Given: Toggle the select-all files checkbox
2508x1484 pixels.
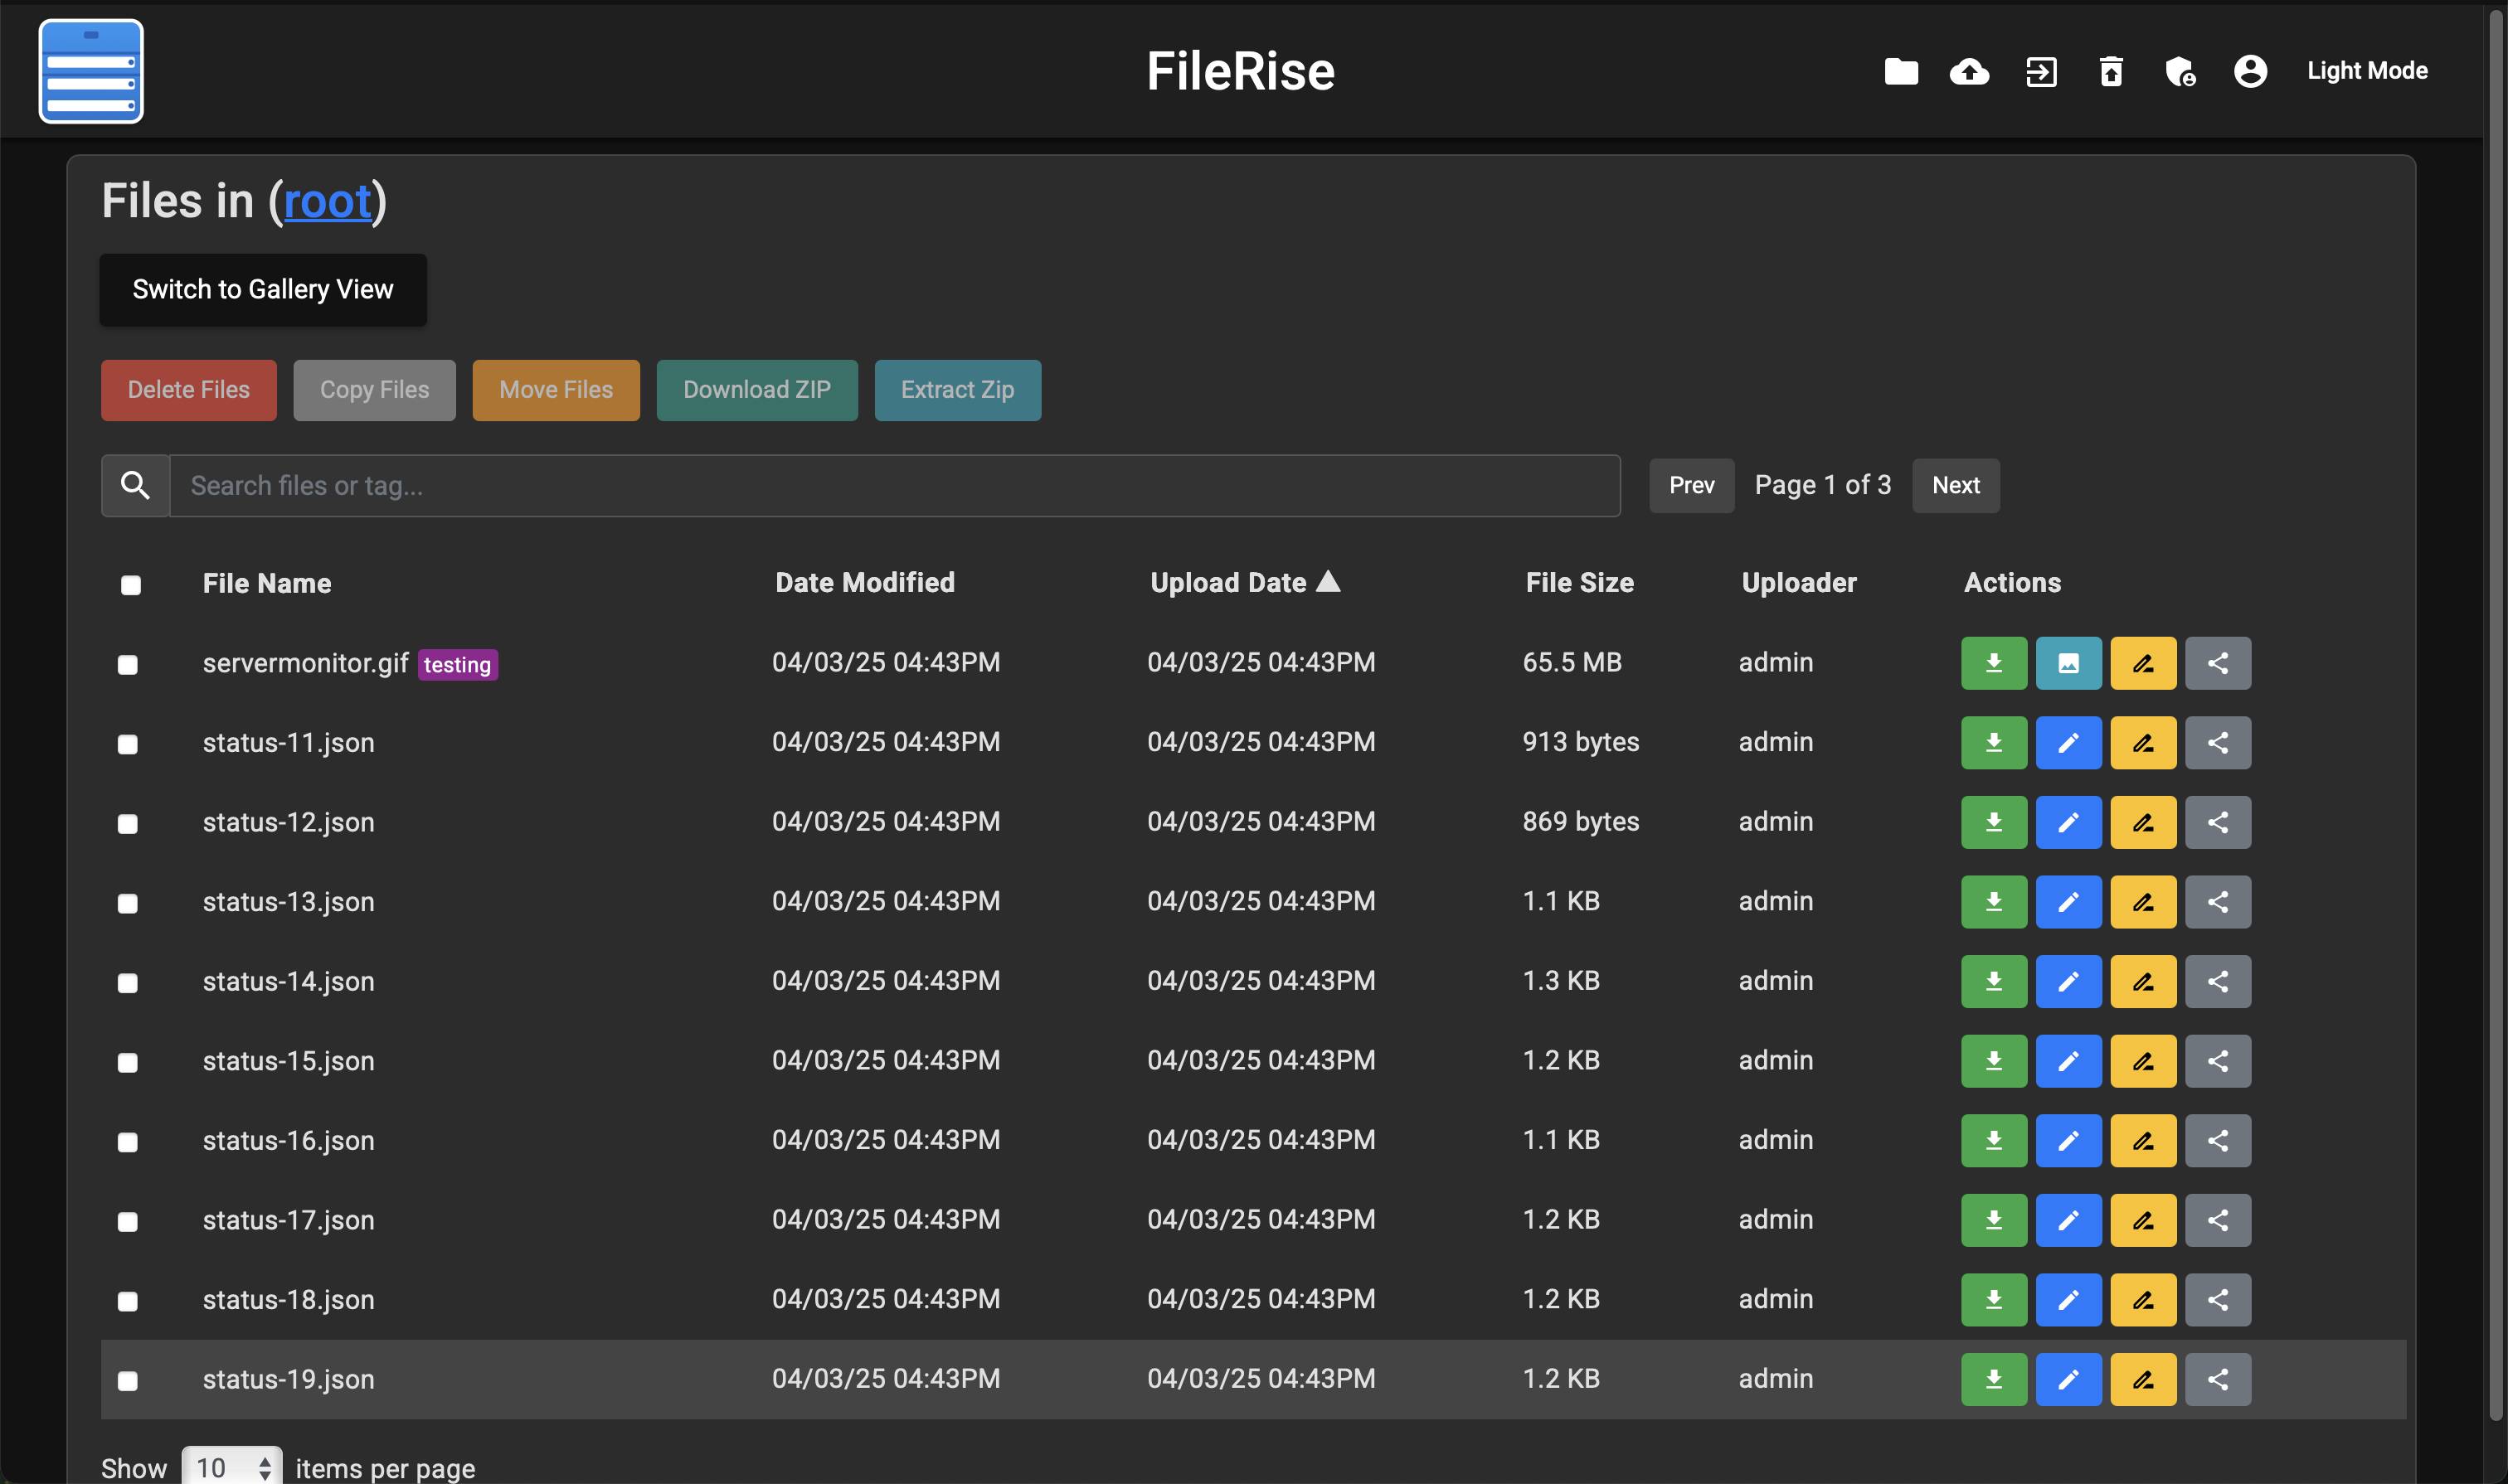Looking at the screenshot, I should click(131, 585).
